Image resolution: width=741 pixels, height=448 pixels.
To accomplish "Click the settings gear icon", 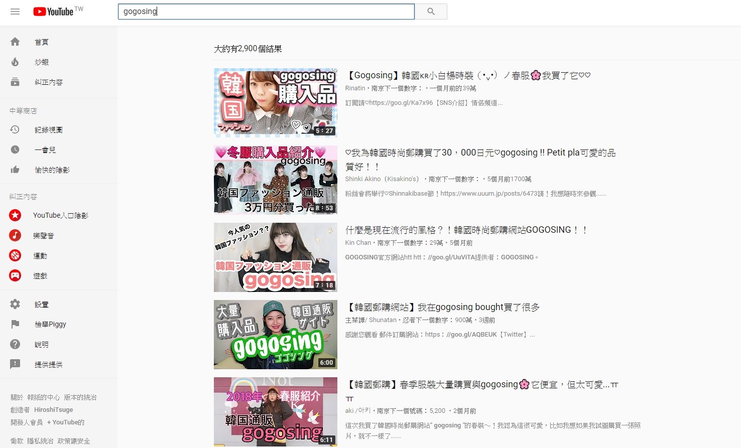I will point(15,304).
